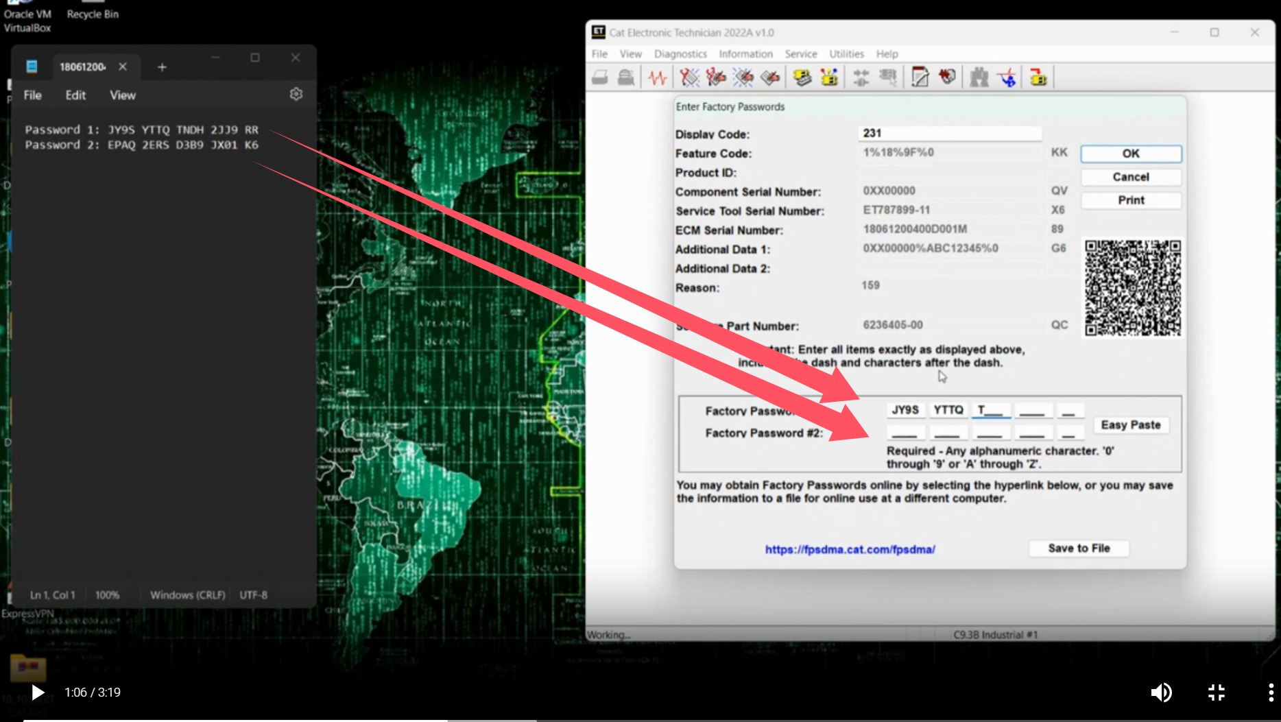Click the Save to File button
The width and height of the screenshot is (1281, 722).
pos(1079,549)
